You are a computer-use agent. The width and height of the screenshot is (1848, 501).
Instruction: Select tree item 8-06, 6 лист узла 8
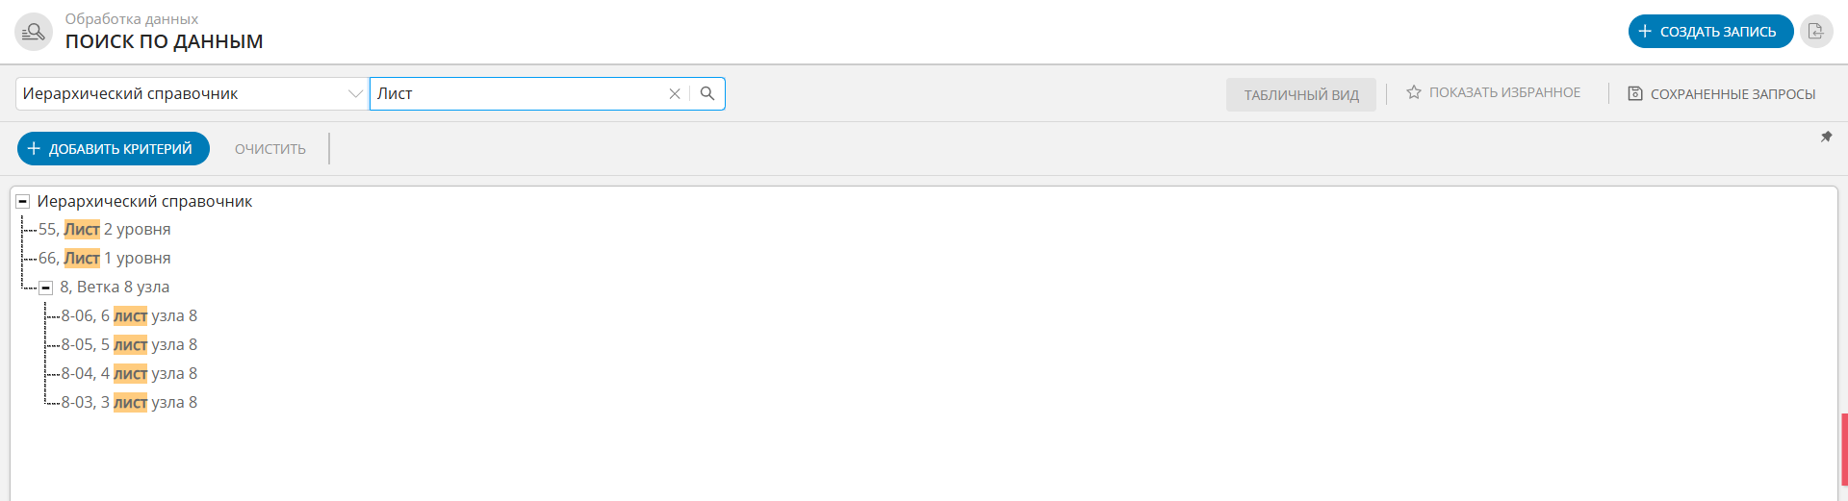coord(129,316)
